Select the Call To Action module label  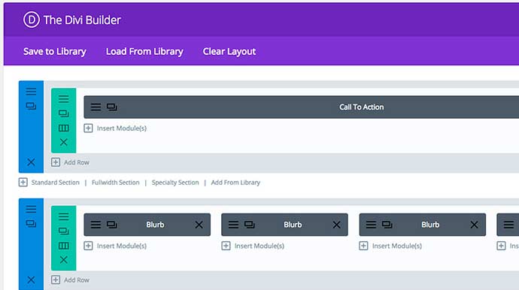(362, 107)
